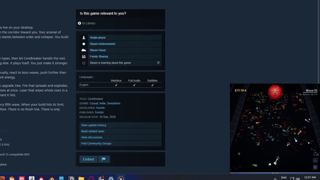Click Read related news
This screenshot has height=180, width=320.
point(120,131)
